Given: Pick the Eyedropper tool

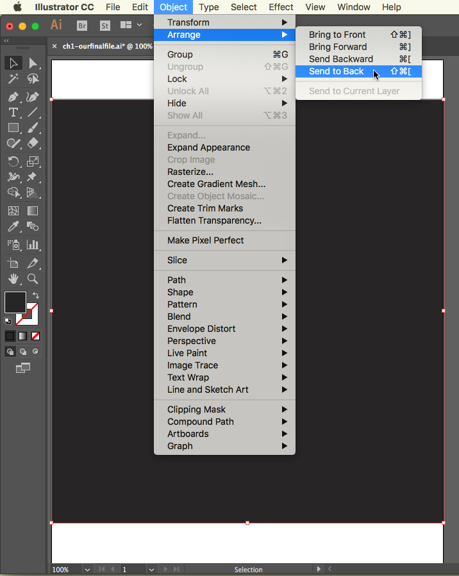Looking at the screenshot, I should [x=13, y=227].
